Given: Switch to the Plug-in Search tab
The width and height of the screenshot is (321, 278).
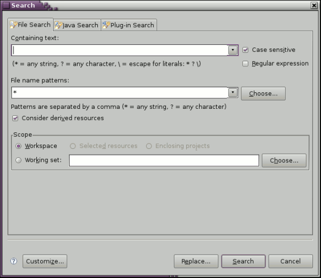Looking at the screenshot, I should (x=129, y=25).
